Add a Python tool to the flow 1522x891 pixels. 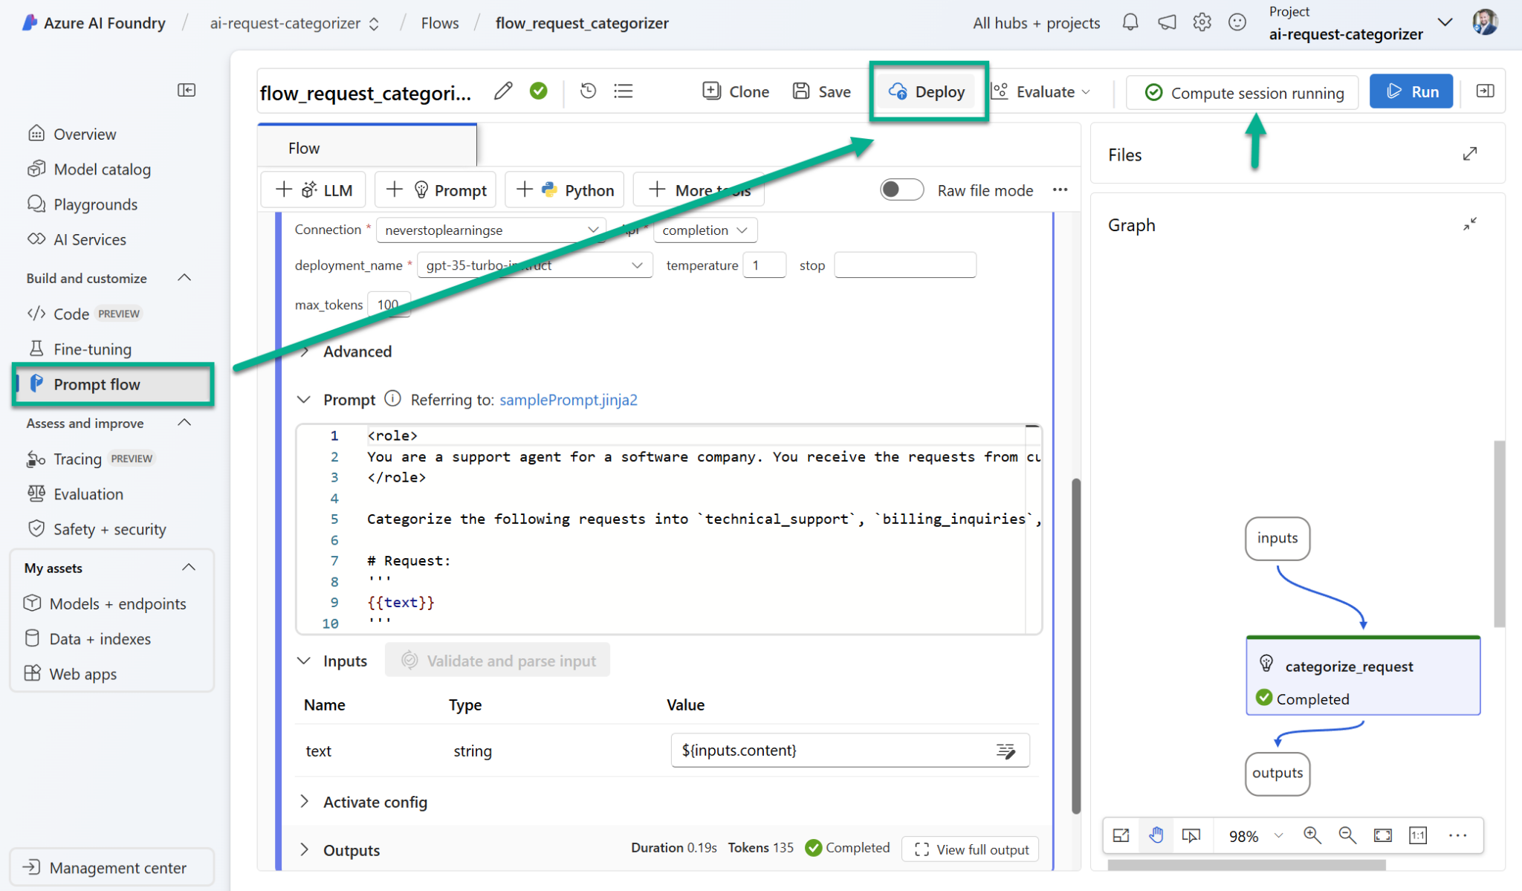pos(564,189)
